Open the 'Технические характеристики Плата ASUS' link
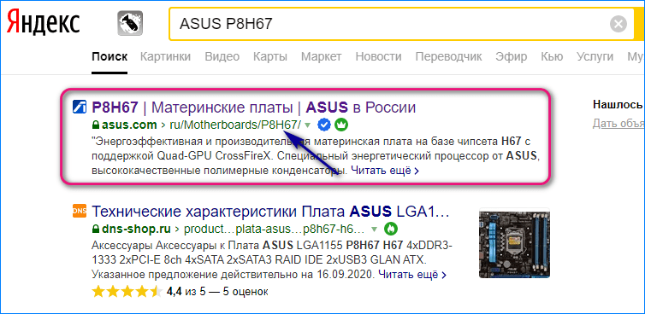This screenshot has height=314, width=645. 270,212
